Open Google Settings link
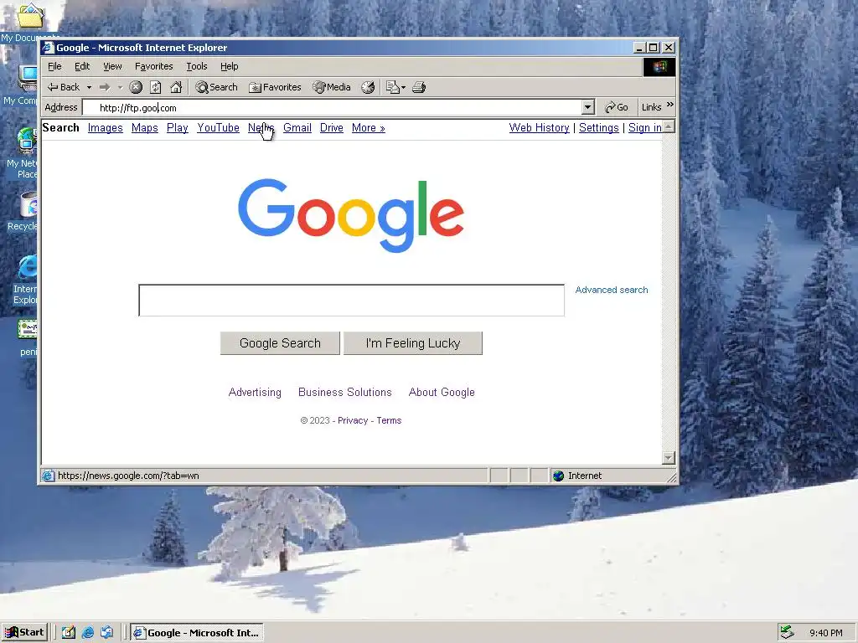This screenshot has height=643, width=858. coord(598,128)
